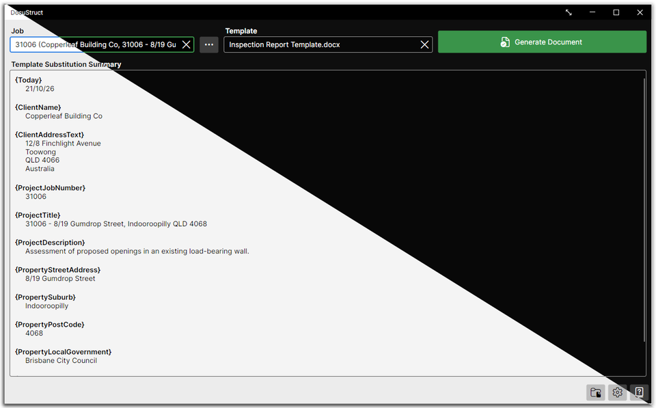This screenshot has width=656, height=408.
Task: Select the {ClientName} placeholder label
Action: pyautogui.click(x=38, y=107)
